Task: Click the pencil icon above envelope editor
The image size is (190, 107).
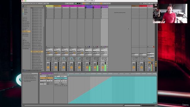Action: coord(64,73)
